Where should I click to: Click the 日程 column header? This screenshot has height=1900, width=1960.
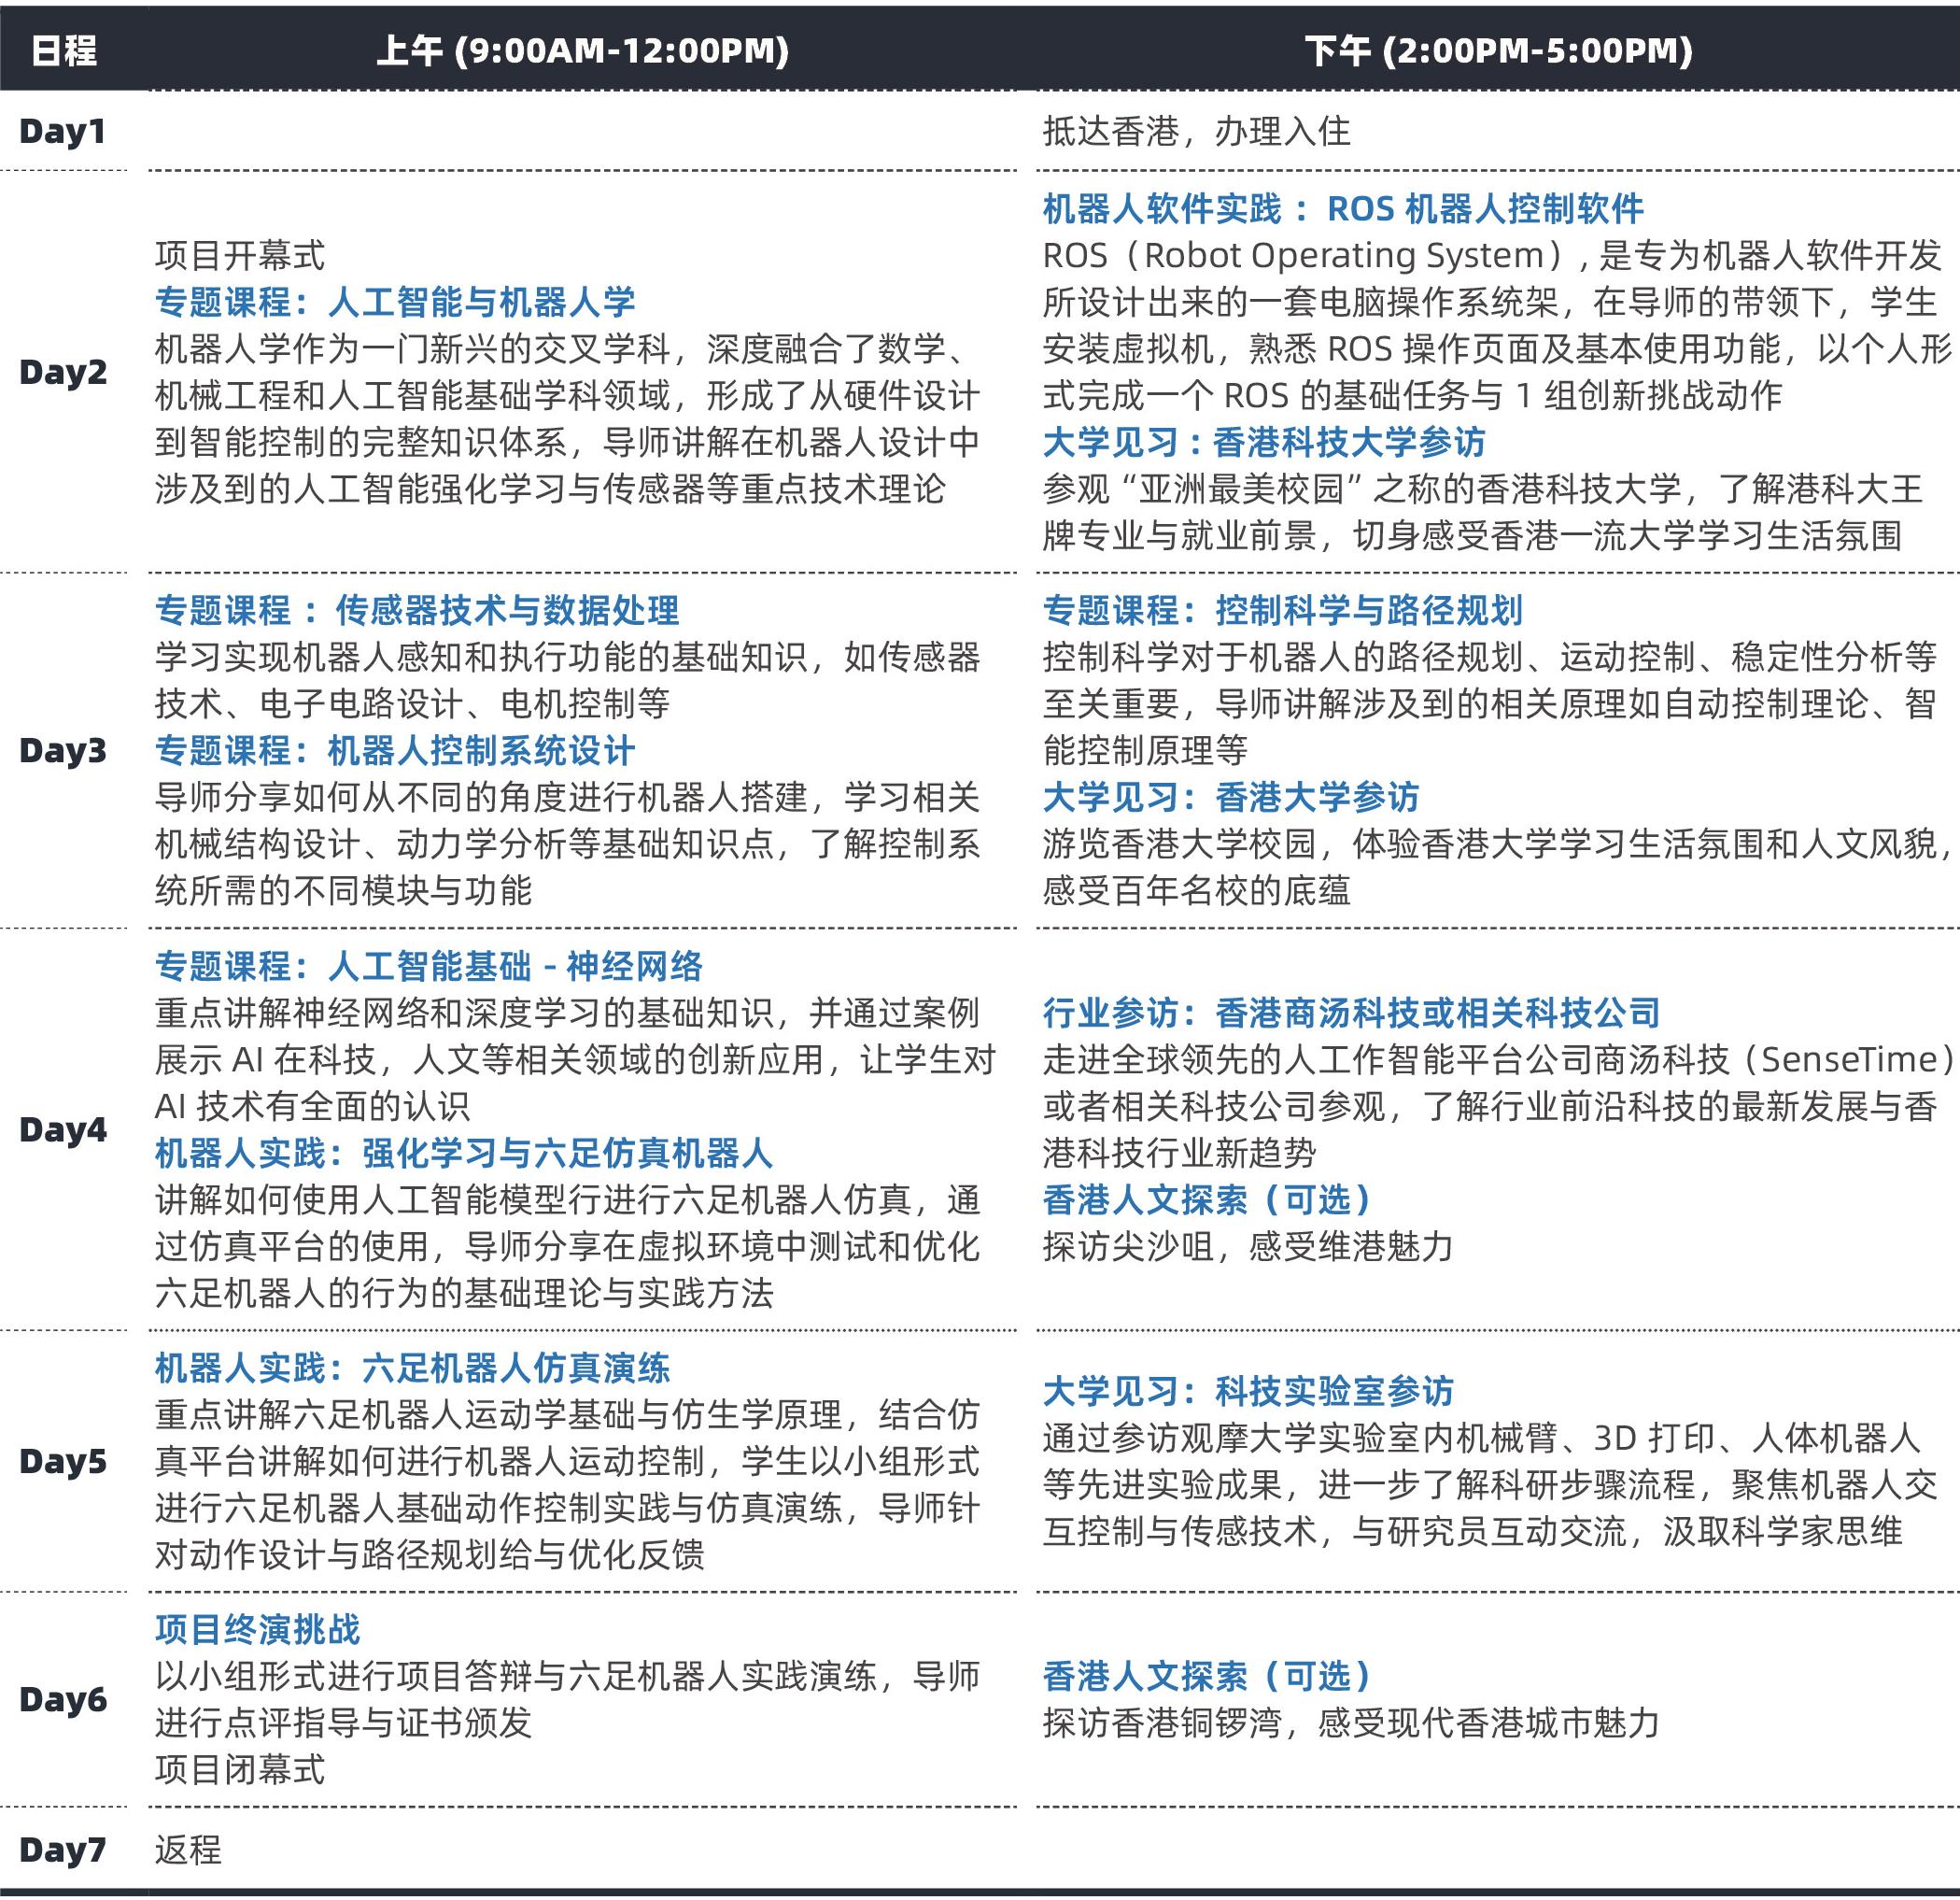click(63, 50)
